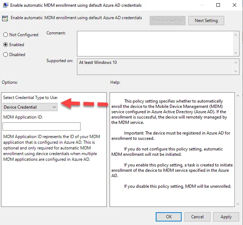Click the Previous Setting button
The width and height of the screenshot is (243, 225).
[x=167, y=21]
